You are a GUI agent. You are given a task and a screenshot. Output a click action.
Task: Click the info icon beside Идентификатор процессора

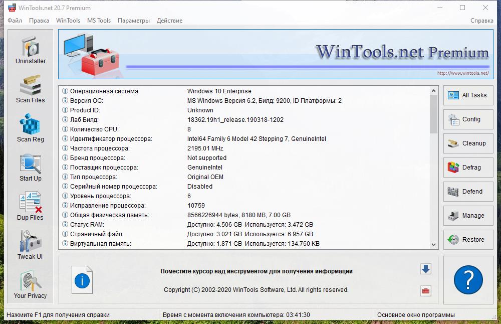click(65, 138)
